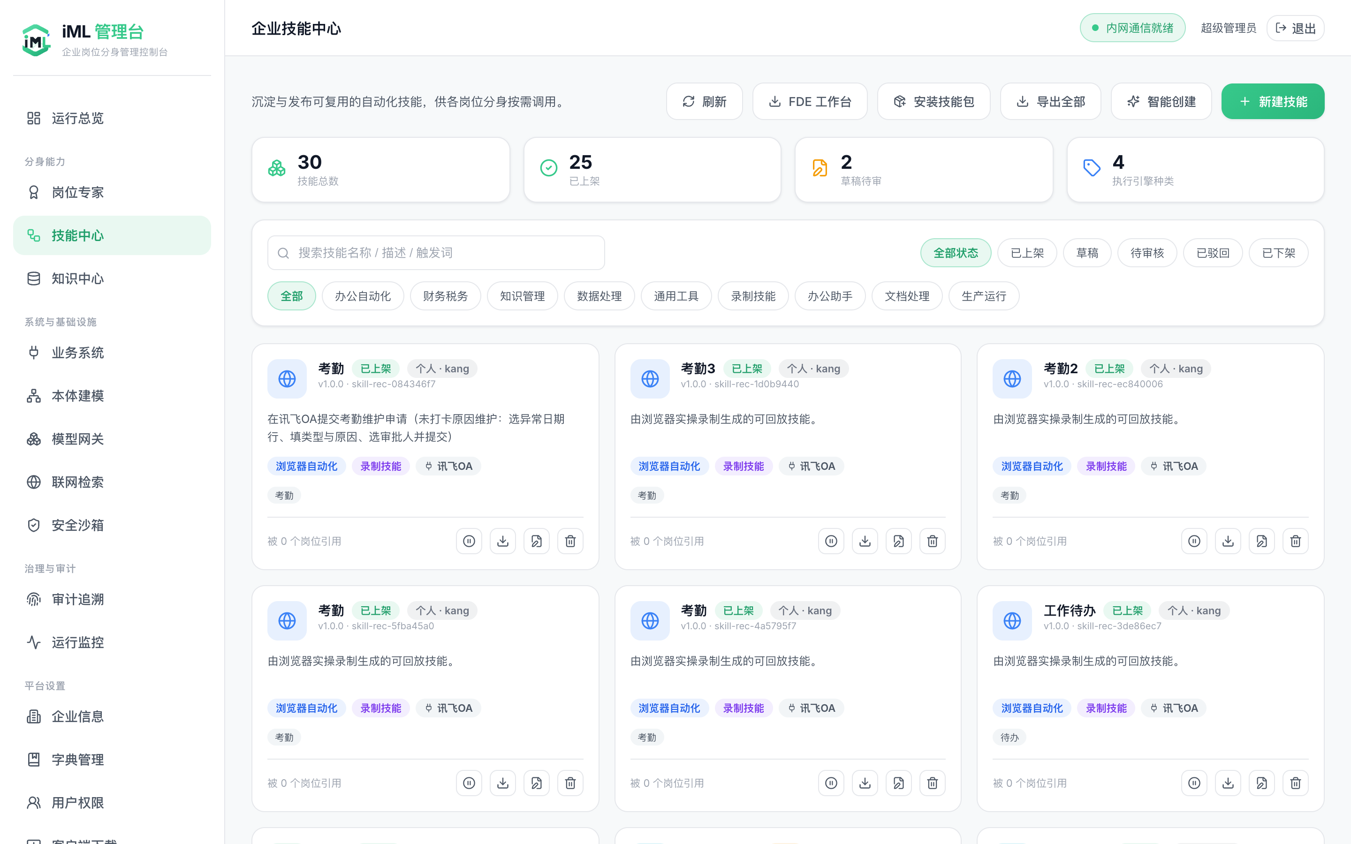Pause the 工作待办 skill
1351x844 pixels.
click(1194, 783)
